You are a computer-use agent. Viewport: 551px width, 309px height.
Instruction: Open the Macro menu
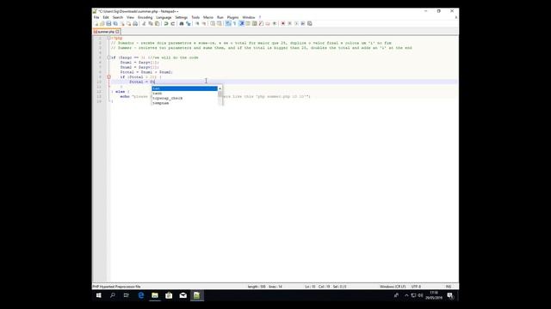(x=208, y=17)
